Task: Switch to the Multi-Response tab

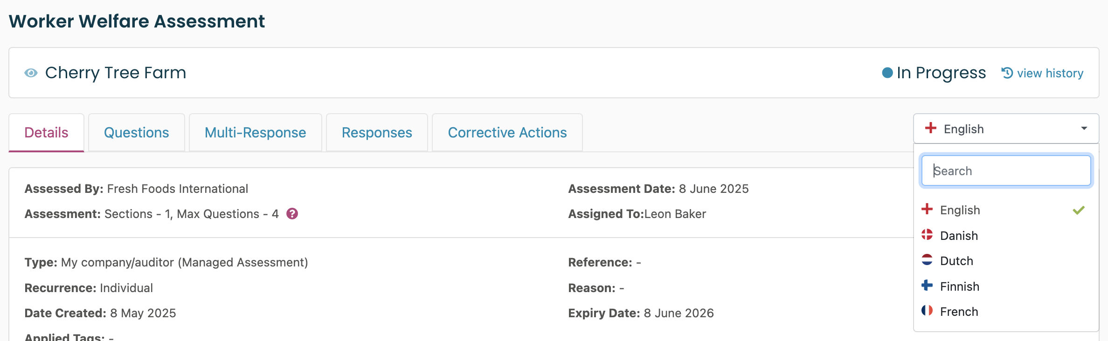Action: 256,133
